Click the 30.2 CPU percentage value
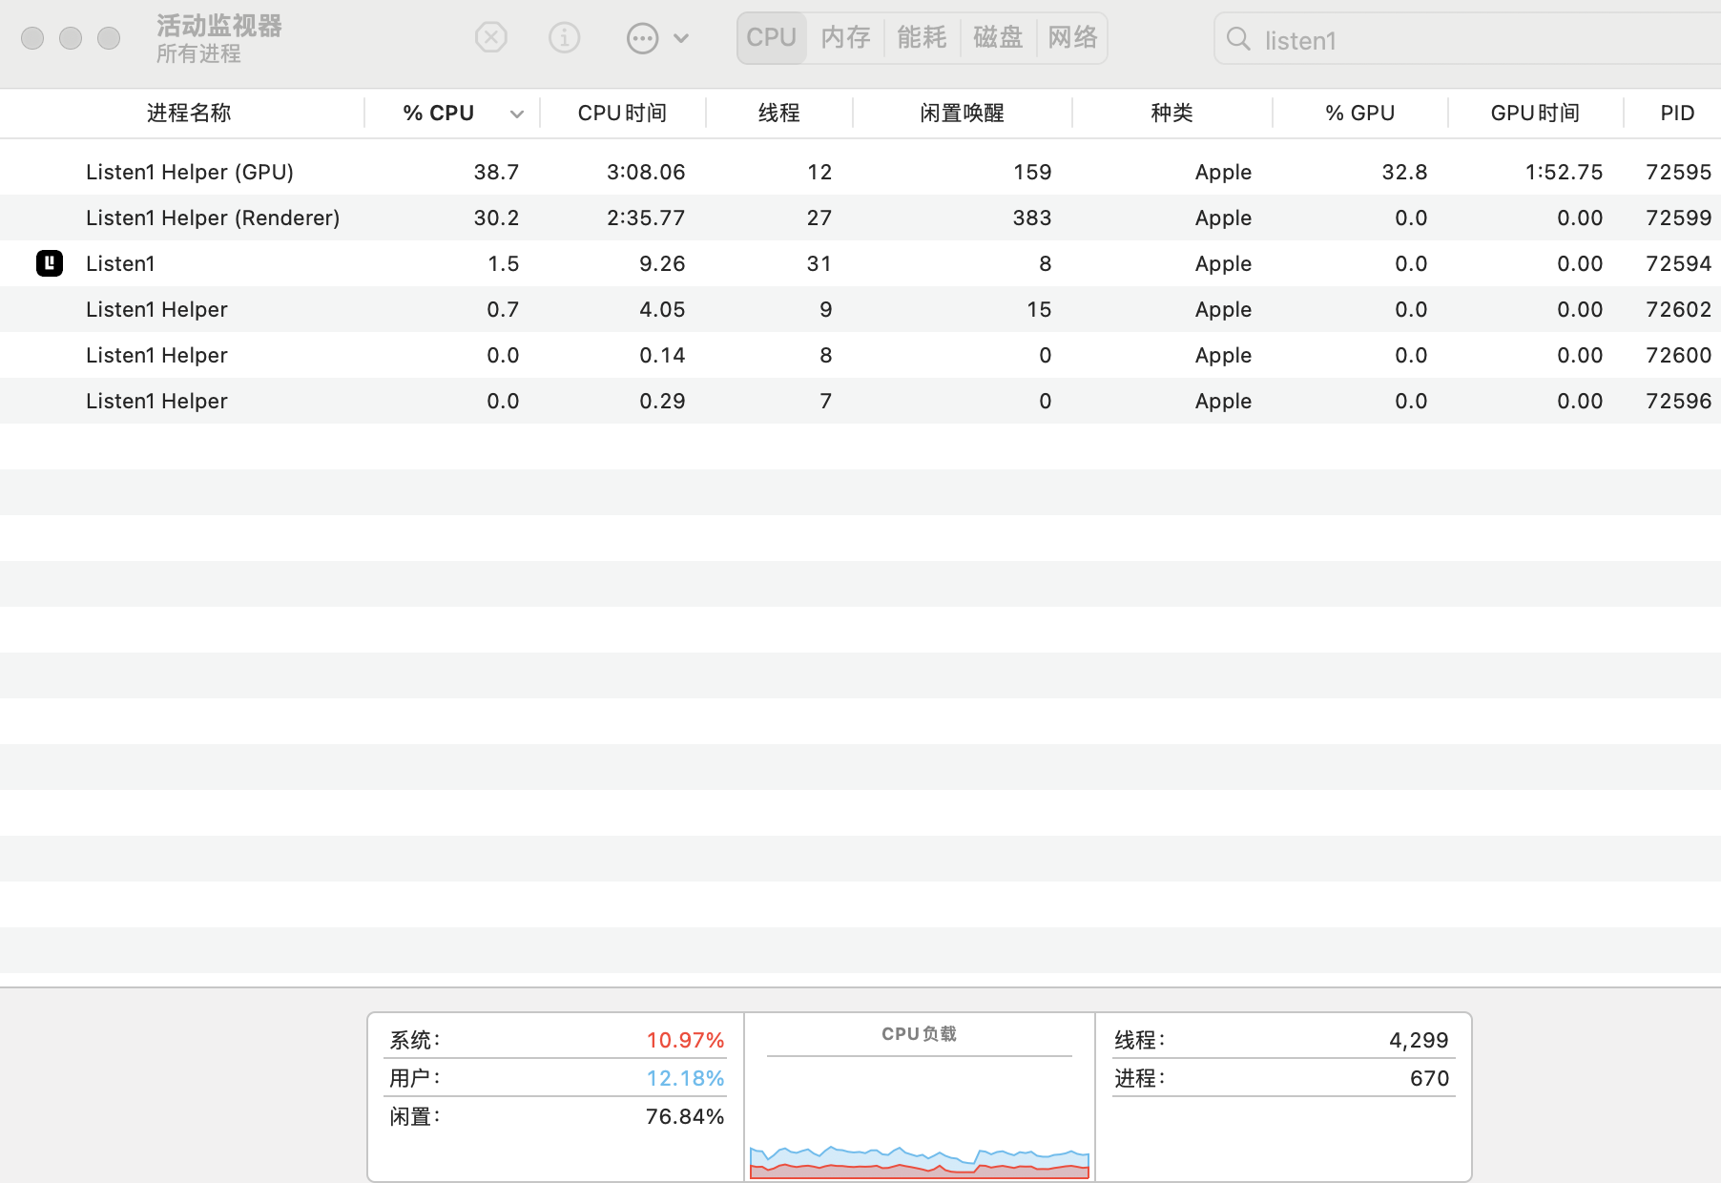Screen dimensions: 1721x1183 point(496,218)
